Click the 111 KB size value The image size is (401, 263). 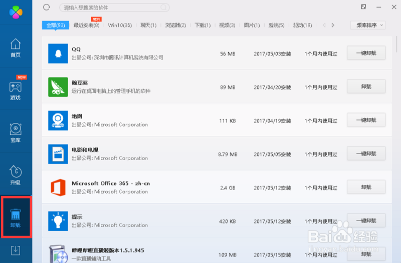click(228, 120)
